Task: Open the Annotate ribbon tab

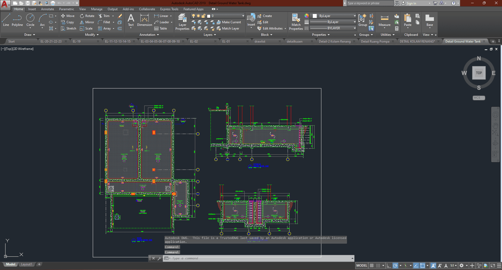Action: tap(47, 9)
